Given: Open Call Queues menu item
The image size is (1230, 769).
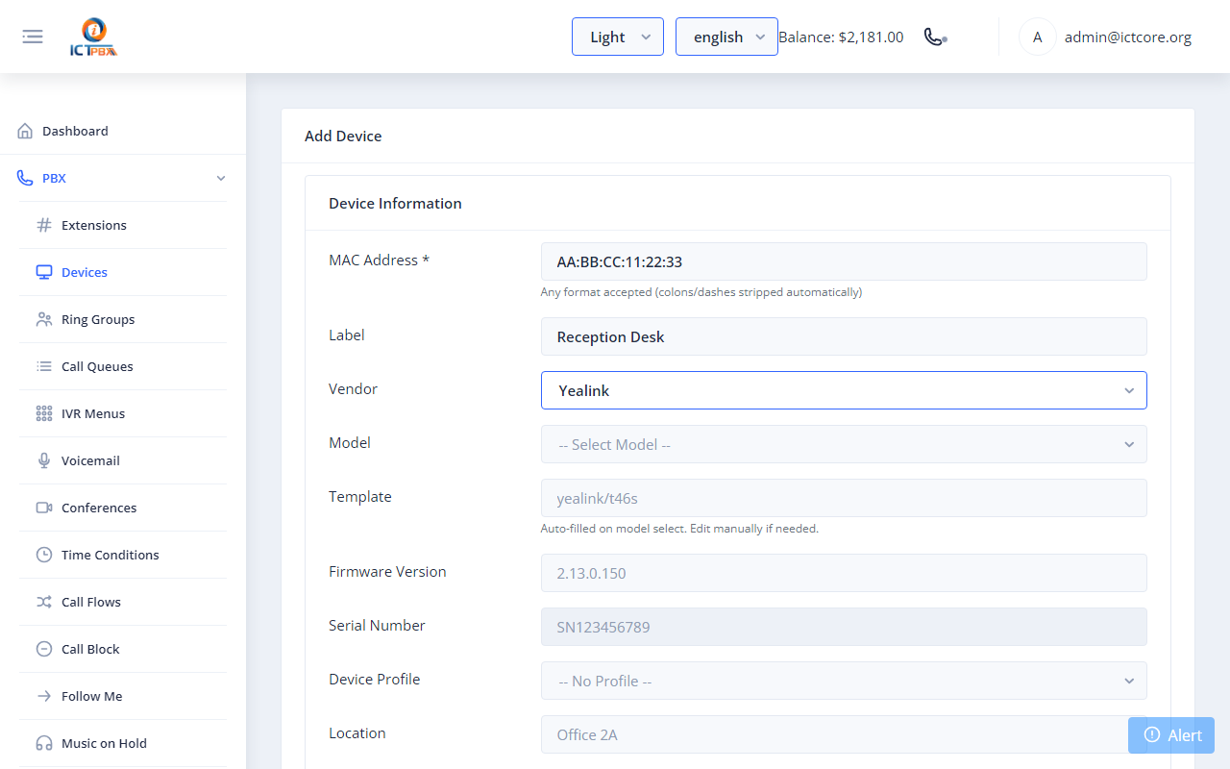Looking at the screenshot, I should click(123, 366).
